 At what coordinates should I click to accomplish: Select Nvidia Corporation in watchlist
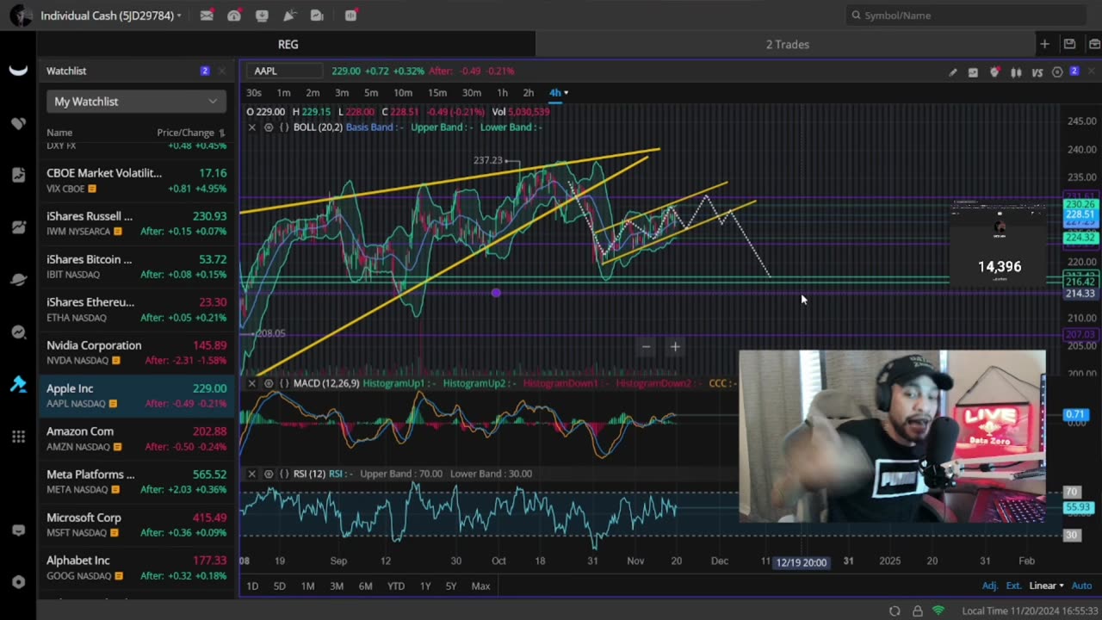(x=136, y=352)
